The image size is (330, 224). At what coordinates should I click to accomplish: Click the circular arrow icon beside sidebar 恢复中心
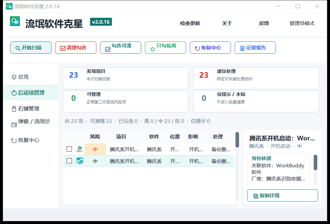point(14,141)
